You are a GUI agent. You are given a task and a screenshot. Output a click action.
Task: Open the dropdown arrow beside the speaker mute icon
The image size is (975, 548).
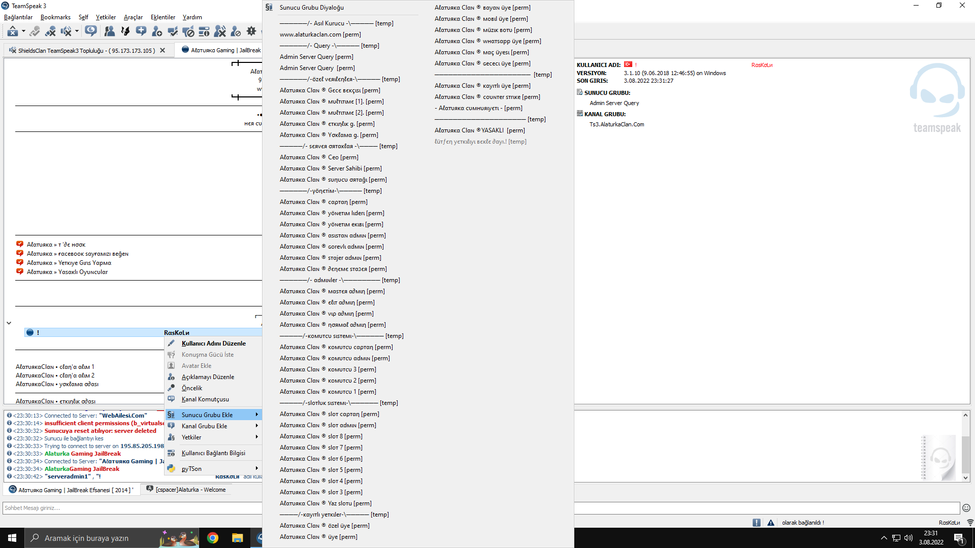click(77, 31)
